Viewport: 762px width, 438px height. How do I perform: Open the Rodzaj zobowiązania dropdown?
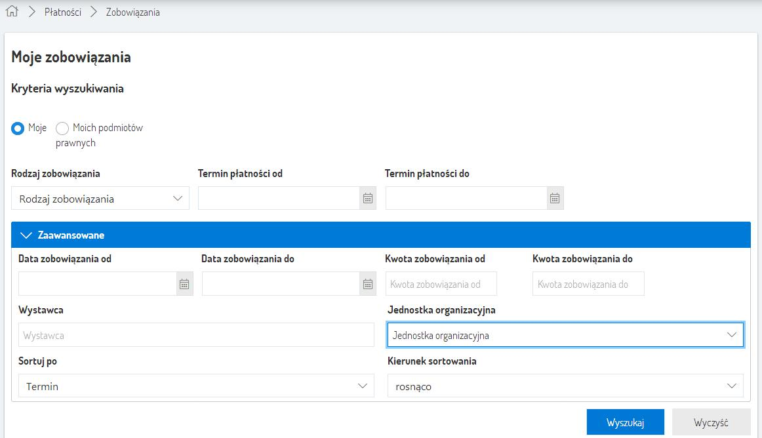click(x=100, y=199)
